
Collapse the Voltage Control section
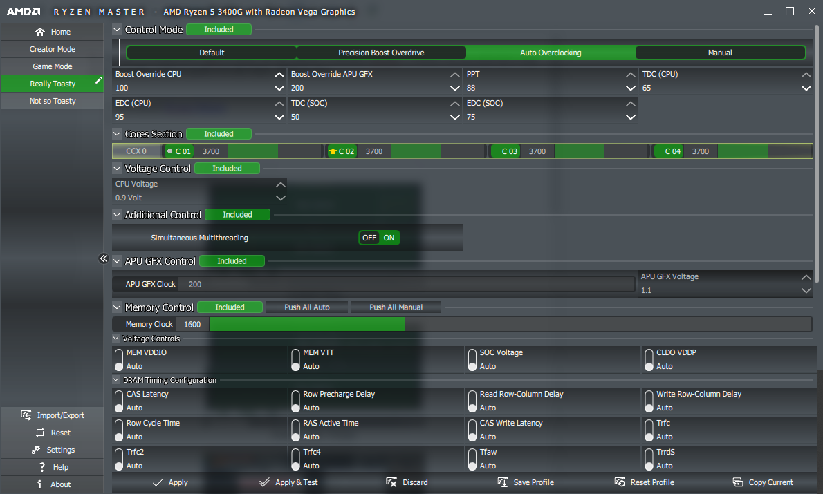pos(117,169)
